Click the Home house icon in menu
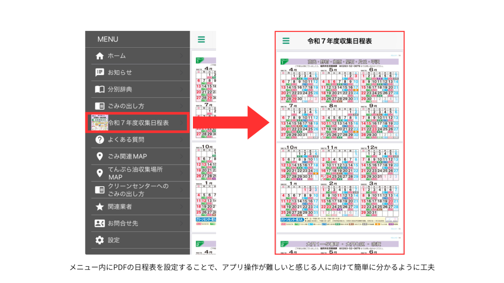Viewport: 504px width, 283px height. (x=99, y=56)
